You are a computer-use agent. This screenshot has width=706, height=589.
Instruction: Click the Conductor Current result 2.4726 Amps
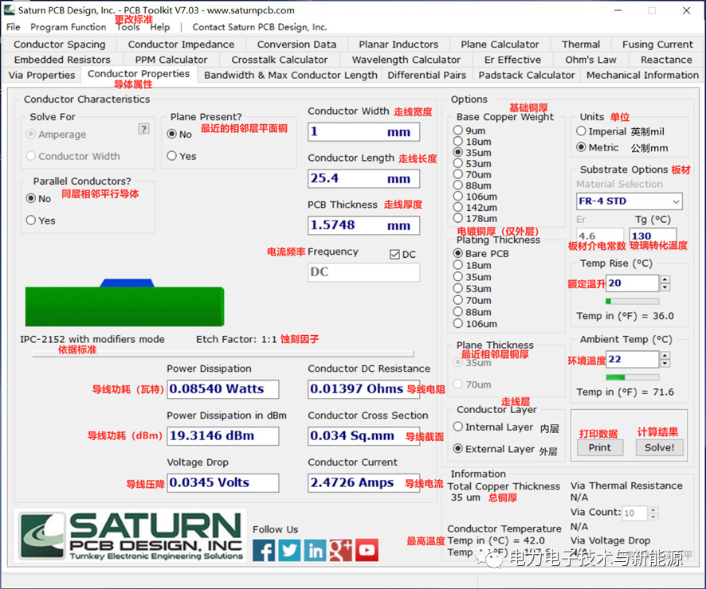click(x=364, y=483)
